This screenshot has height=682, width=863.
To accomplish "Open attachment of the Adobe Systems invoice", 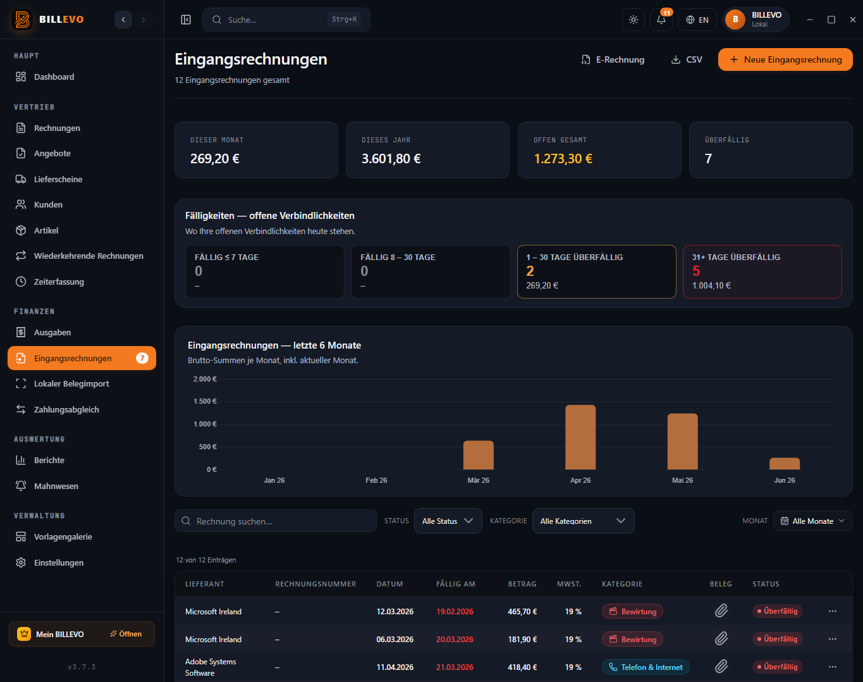I will coord(721,667).
